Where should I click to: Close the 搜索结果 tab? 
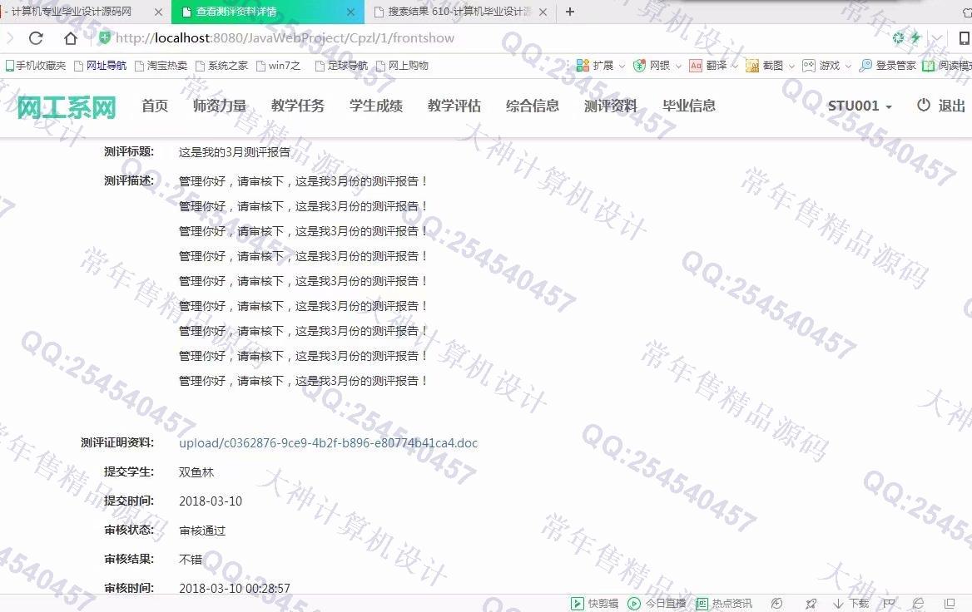[x=543, y=12]
